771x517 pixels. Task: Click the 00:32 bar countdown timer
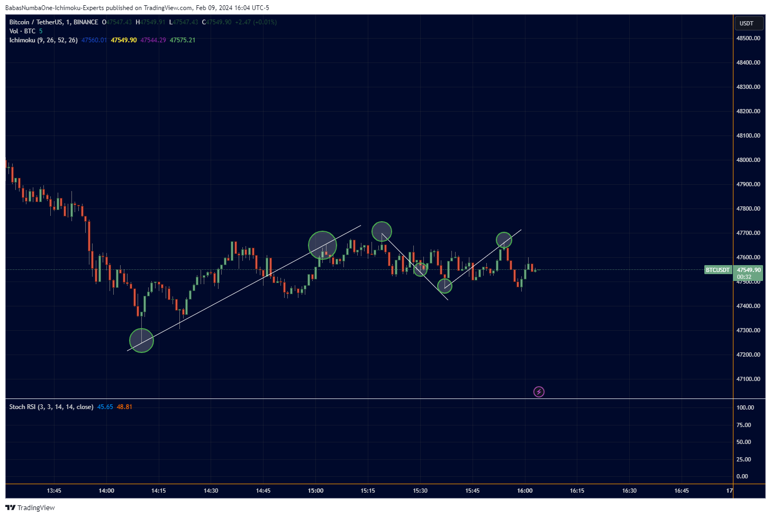pos(744,277)
